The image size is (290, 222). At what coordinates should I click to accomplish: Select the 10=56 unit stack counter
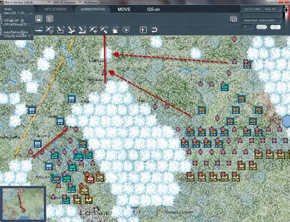(x=79, y=156)
